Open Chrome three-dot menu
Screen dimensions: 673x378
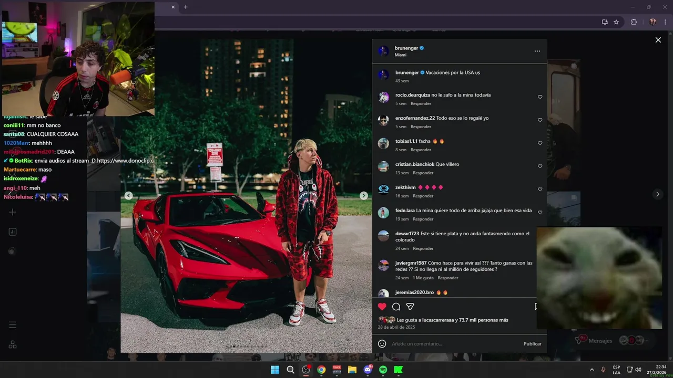click(665, 22)
